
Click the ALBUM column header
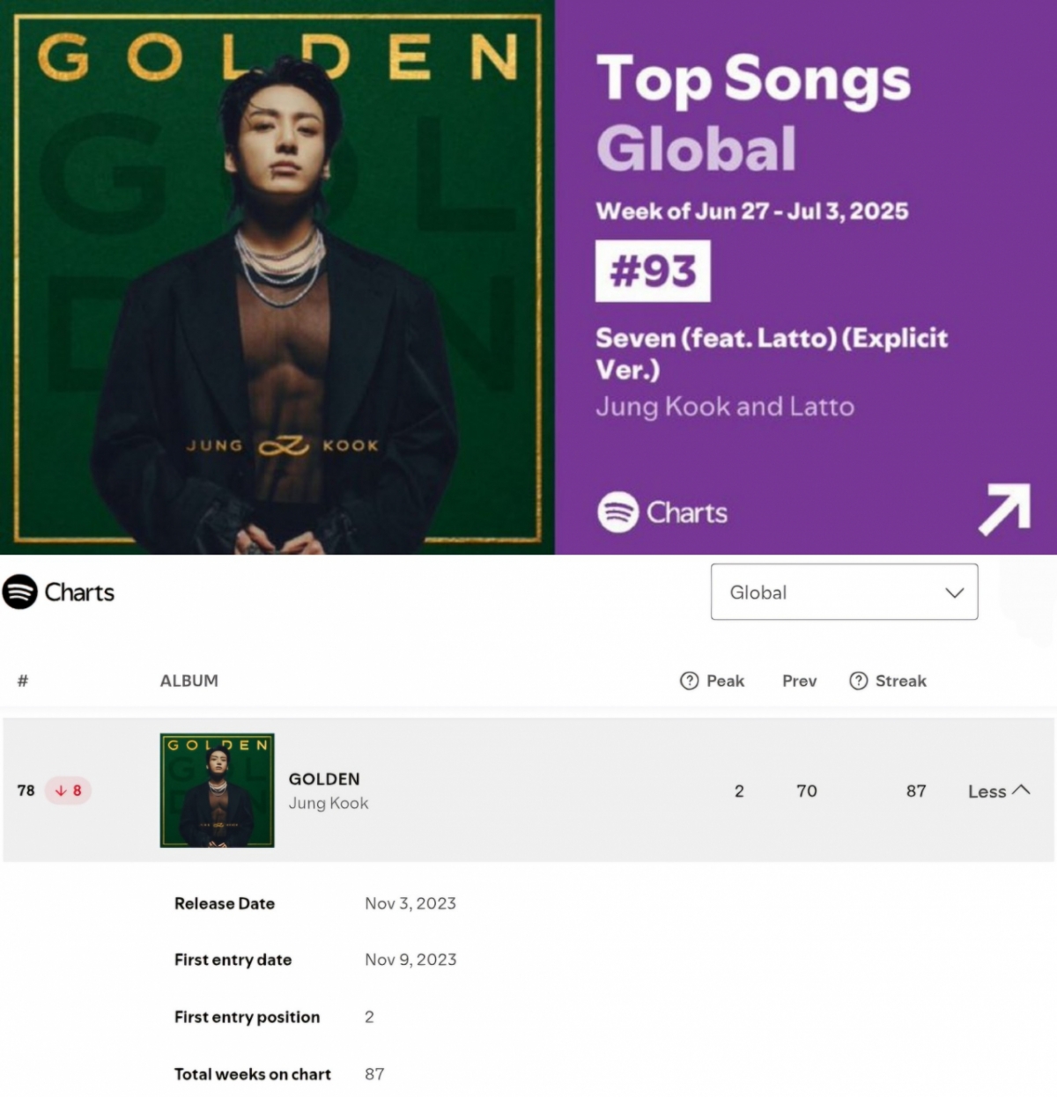click(188, 681)
